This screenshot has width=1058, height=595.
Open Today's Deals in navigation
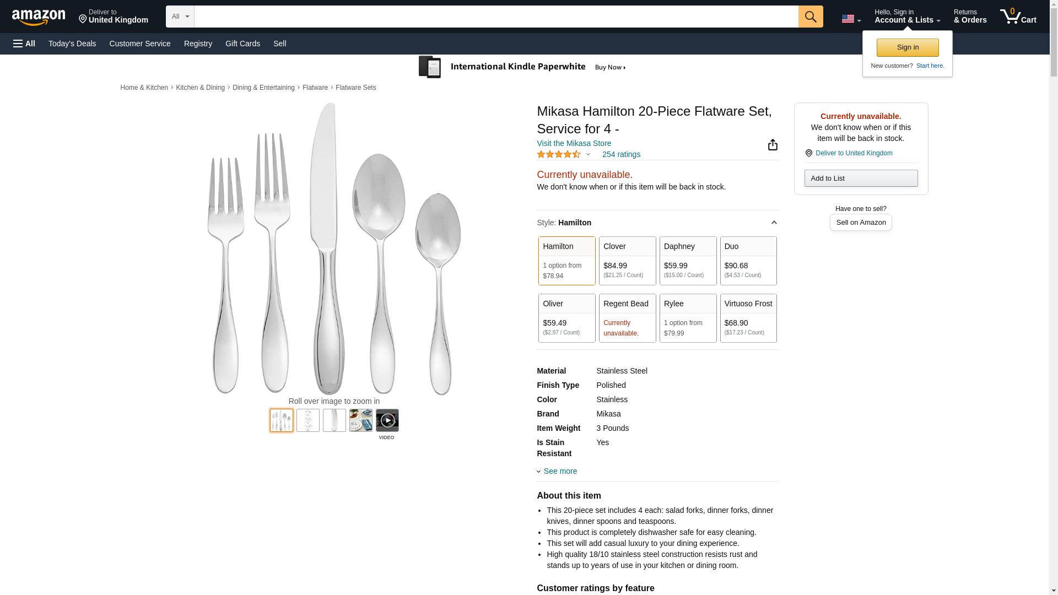pos(72,44)
